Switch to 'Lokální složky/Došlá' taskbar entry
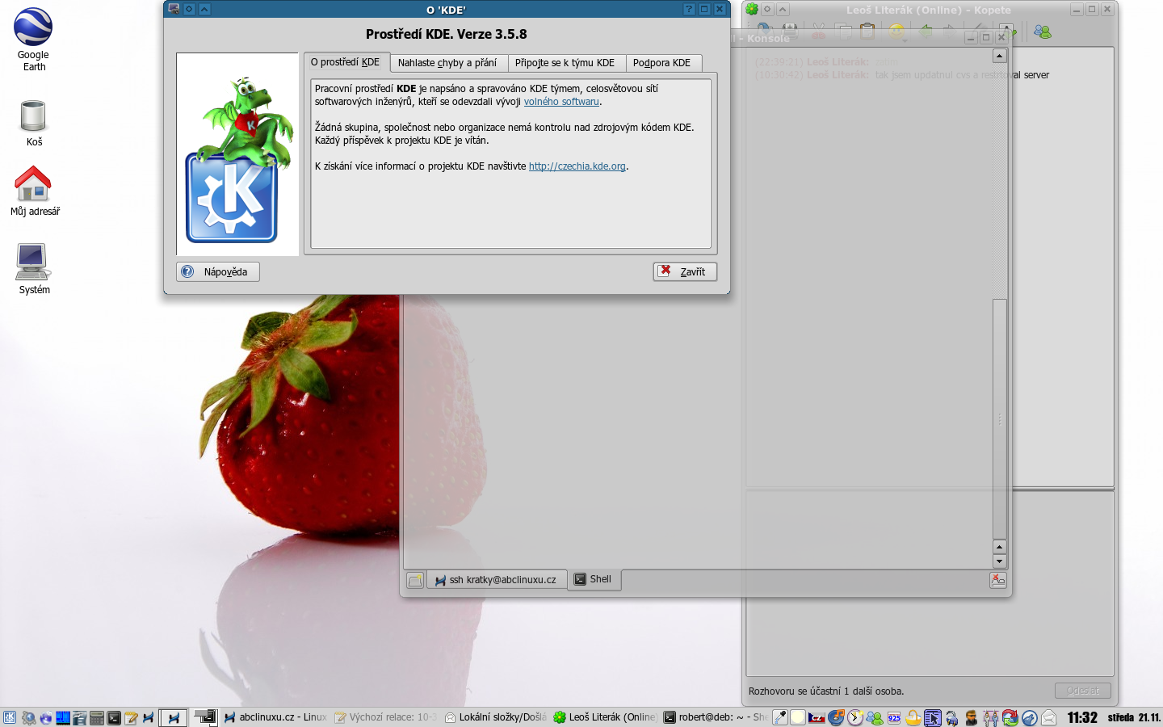 [496, 717]
